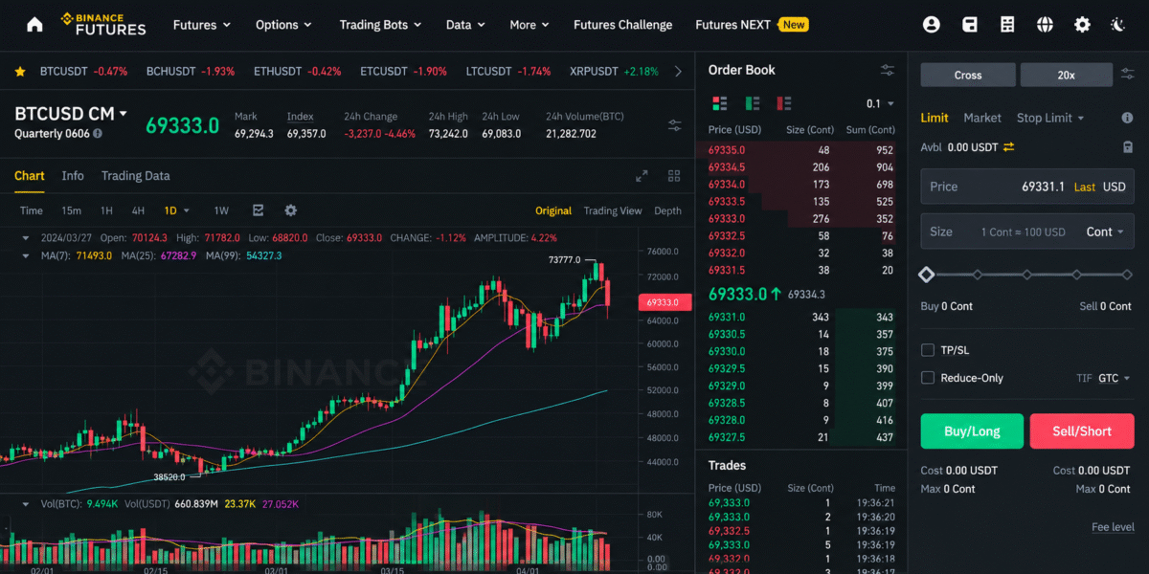Open Order Book settings sliders icon
The image size is (1149, 574).
tap(888, 70)
